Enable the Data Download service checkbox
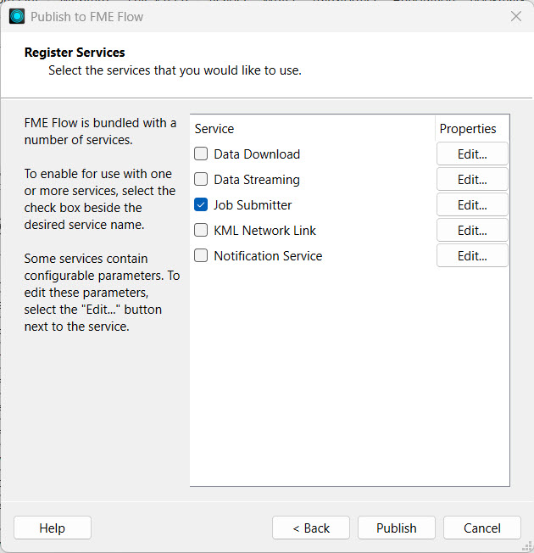Image resolution: width=534 pixels, height=553 pixels. coord(201,154)
